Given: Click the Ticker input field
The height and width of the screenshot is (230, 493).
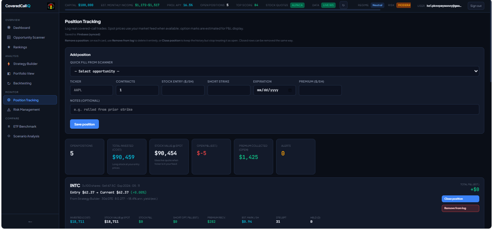Looking at the screenshot, I should tap(91, 90).
